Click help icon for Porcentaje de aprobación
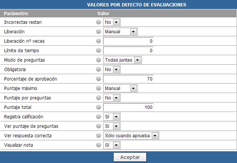The width and height of the screenshot is (237, 163). click(x=98, y=79)
